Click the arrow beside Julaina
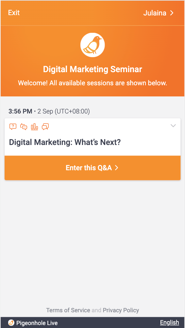 [x=172, y=13]
